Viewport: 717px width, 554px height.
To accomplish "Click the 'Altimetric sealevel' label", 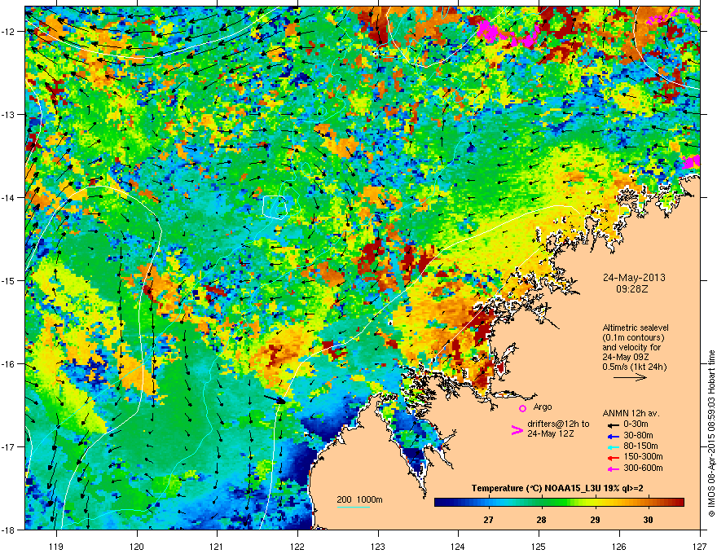I will (636, 328).
